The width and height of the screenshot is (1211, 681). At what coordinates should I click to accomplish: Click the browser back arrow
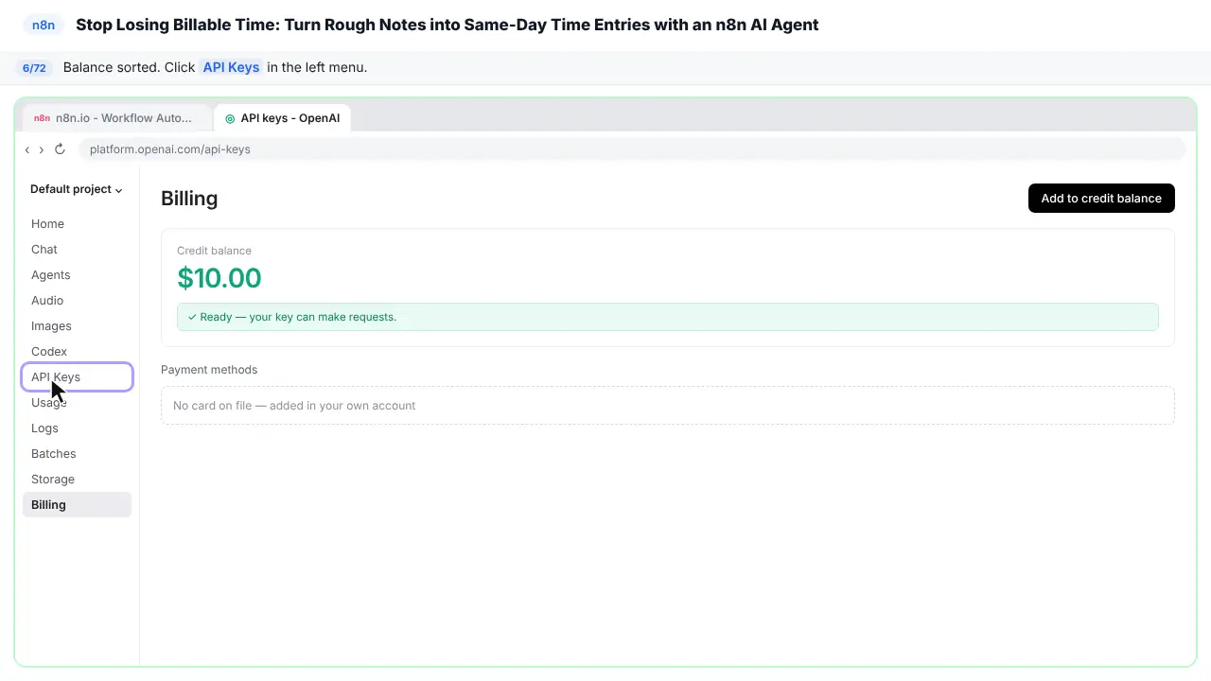(27, 149)
